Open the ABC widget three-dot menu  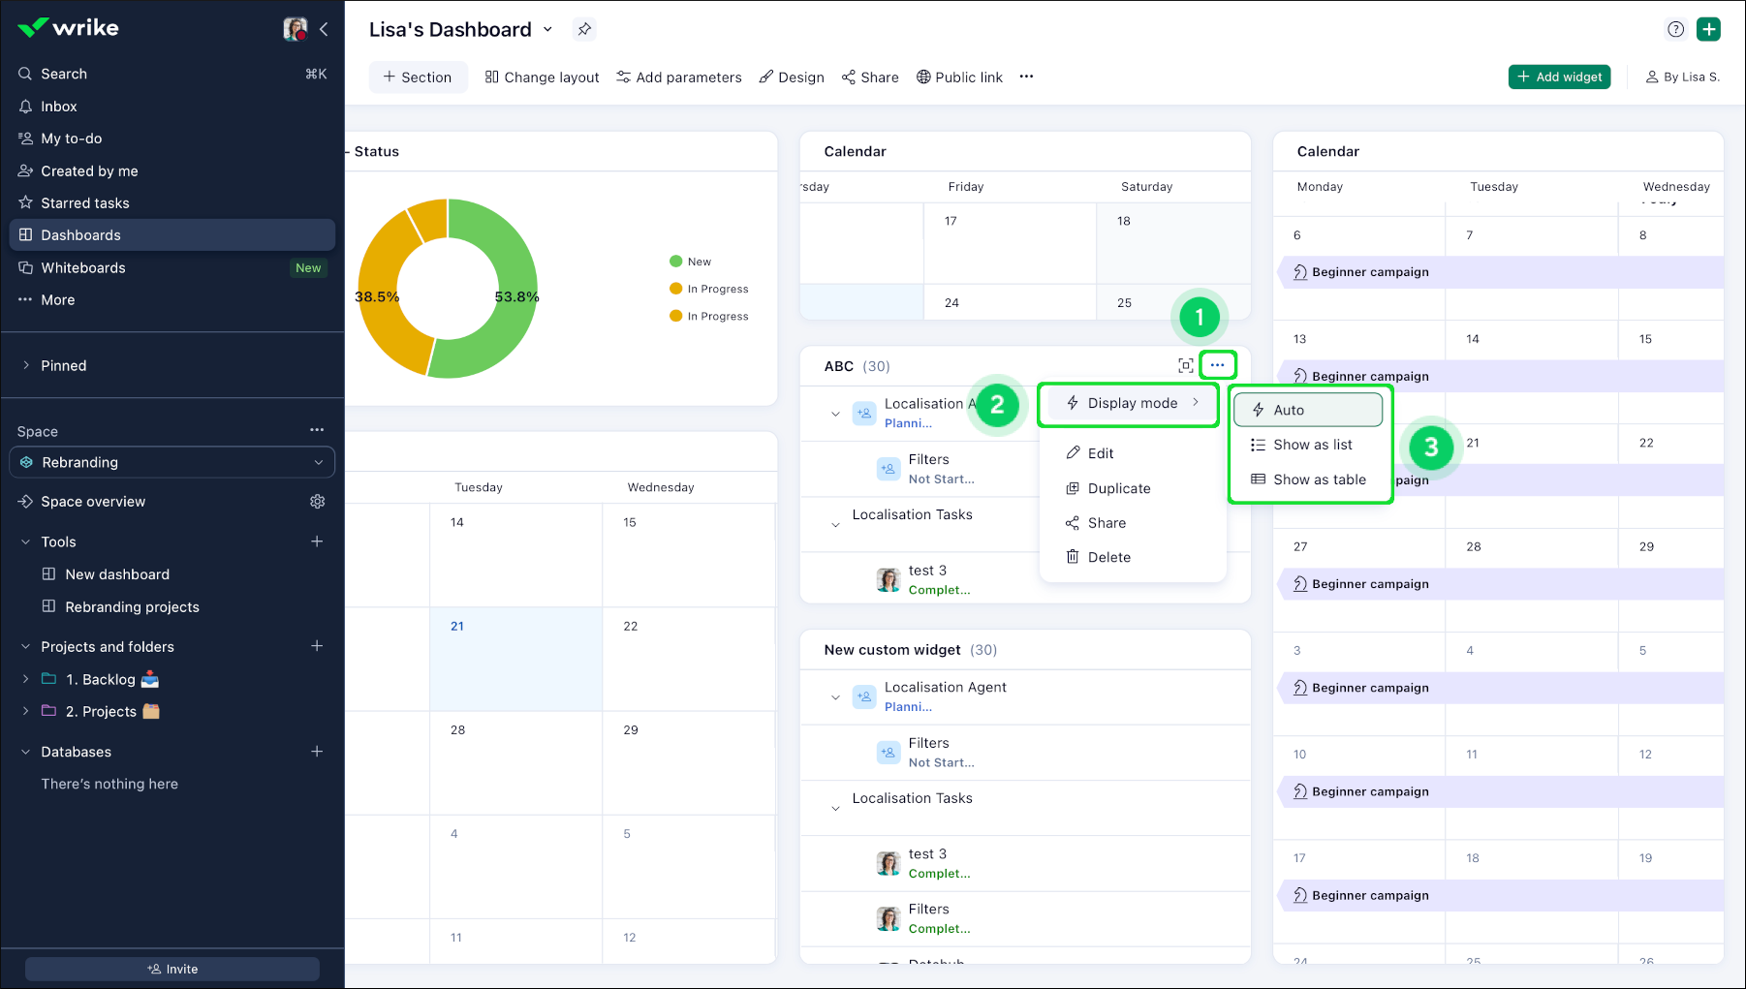pos(1217,365)
